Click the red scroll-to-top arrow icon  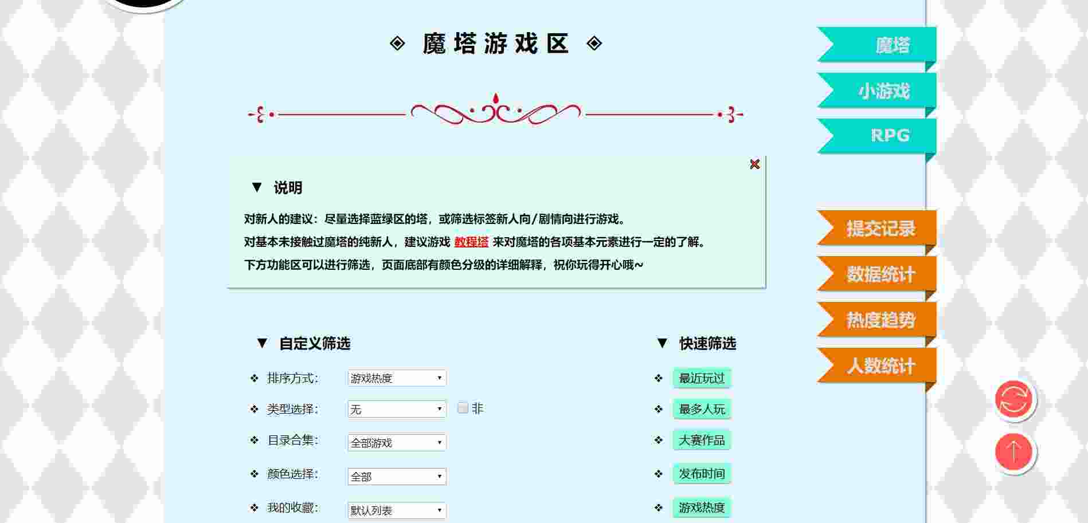[1013, 451]
